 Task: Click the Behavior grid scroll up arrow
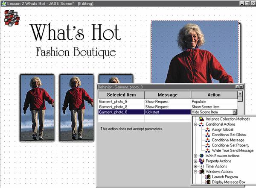[x=240, y=94]
